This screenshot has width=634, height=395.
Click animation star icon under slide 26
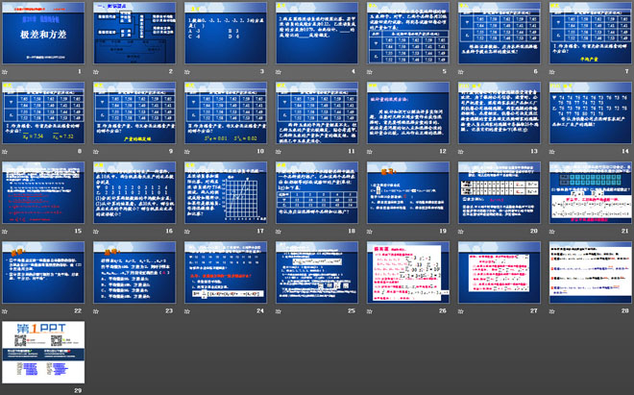pyautogui.click(x=367, y=310)
